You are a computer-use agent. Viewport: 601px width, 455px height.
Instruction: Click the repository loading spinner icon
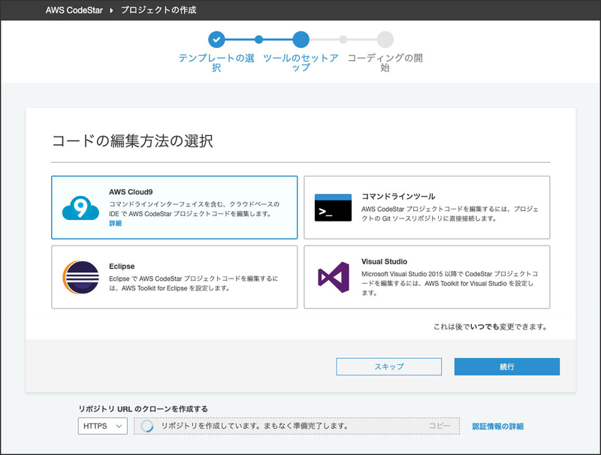147,426
